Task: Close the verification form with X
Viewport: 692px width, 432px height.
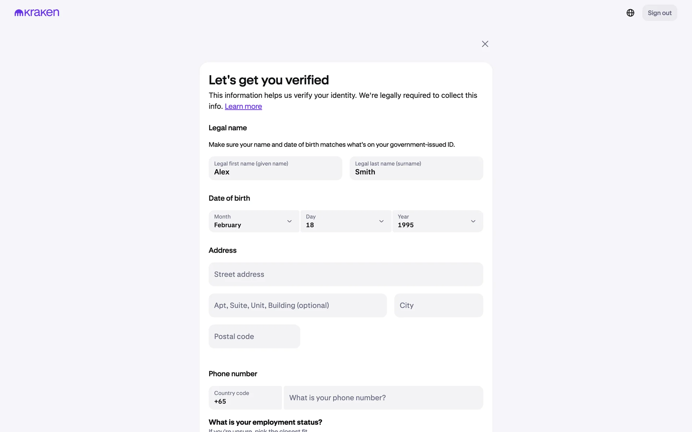Action: click(485, 44)
